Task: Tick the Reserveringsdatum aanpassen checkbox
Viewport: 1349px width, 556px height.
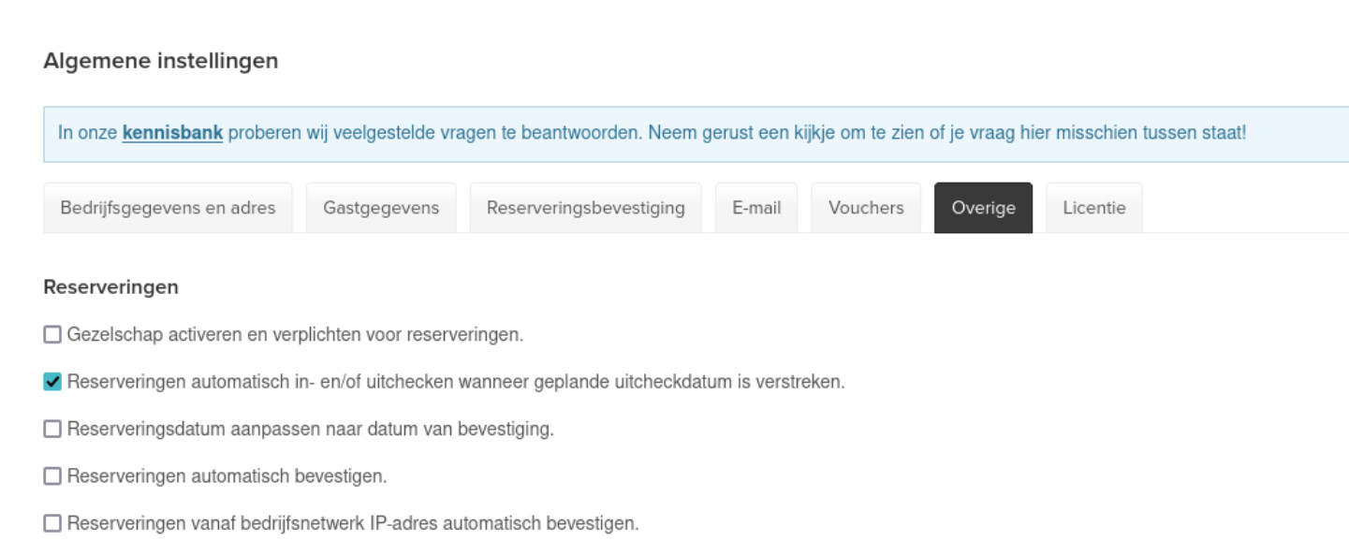Action: pyautogui.click(x=52, y=429)
